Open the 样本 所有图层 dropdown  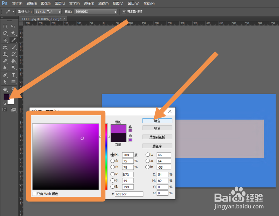(x=95, y=12)
